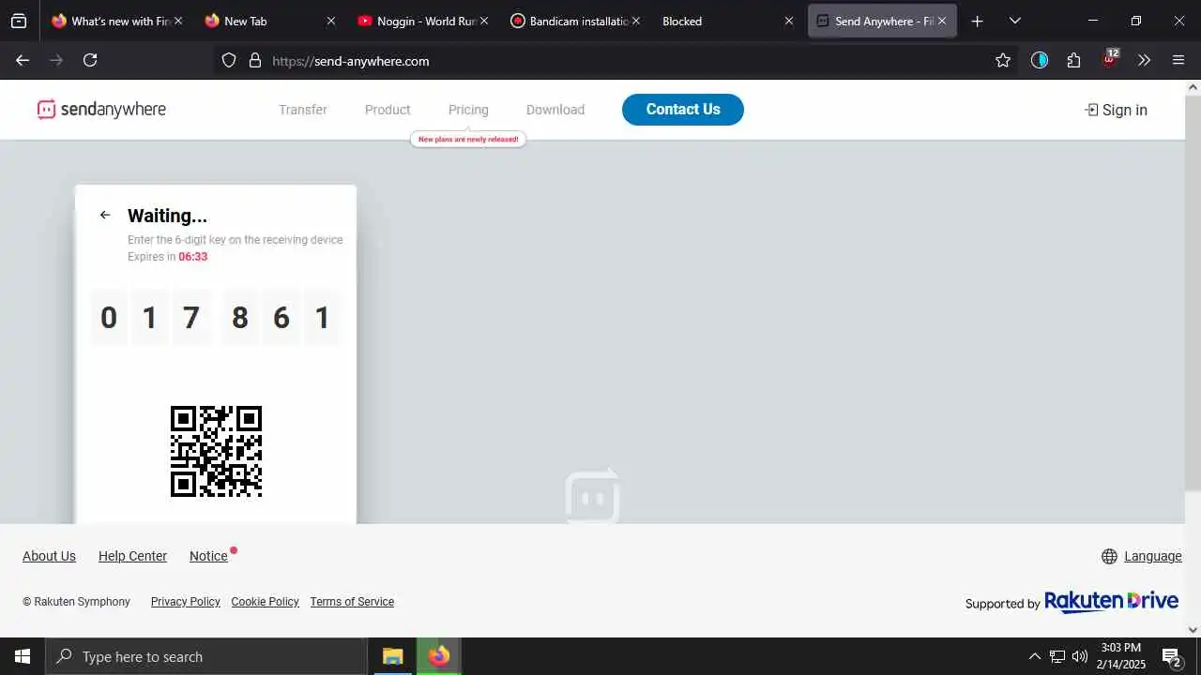Screen dimensions: 1201x675
Task: Switch to the New Tab tab
Action: [x=270, y=21]
